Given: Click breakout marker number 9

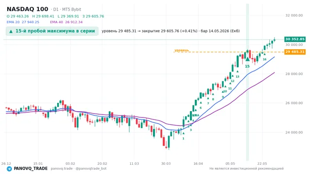Looking at the screenshot, I should (x=223, y=97).
